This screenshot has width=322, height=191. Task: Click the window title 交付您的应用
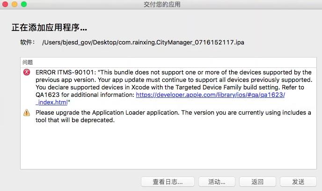[161, 5]
